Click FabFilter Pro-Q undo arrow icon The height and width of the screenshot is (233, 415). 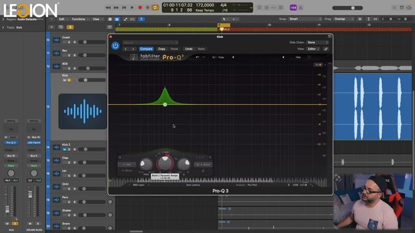[197, 57]
